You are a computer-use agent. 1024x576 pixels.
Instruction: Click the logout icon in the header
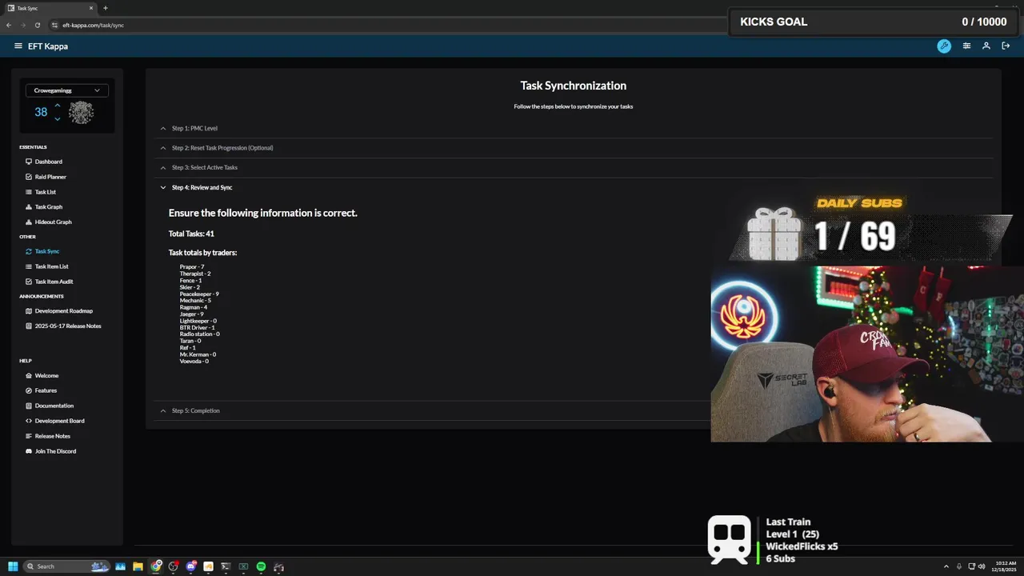tap(1006, 46)
